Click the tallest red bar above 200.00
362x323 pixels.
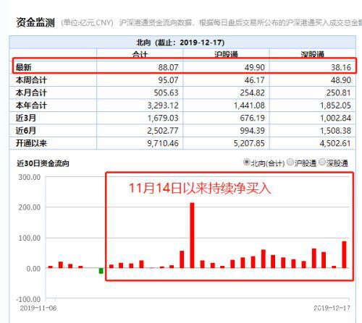tap(192, 236)
